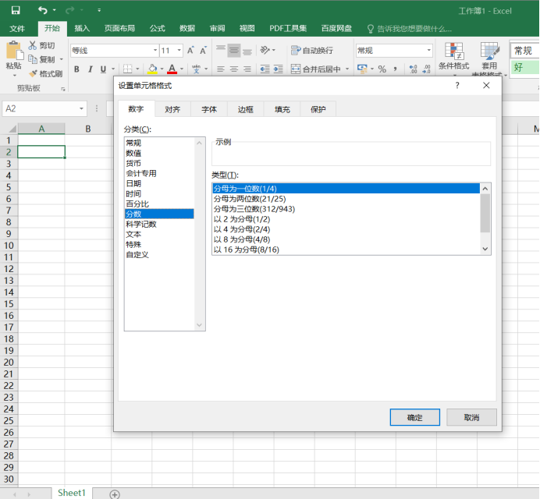Click the new sheet plus button
The height and width of the screenshot is (499, 540).
tap(115, 494)
